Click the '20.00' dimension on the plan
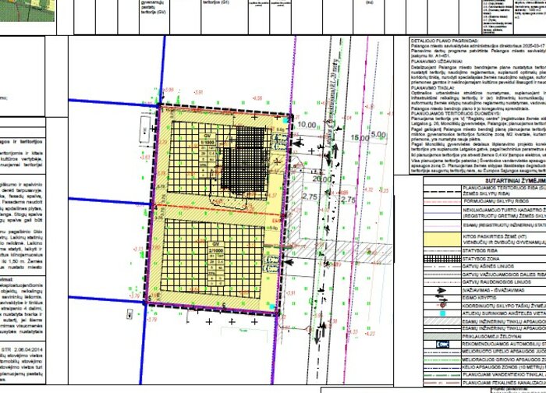Image resolution: width=546 pixels, height=393 pixels. [x=321, y=179]
